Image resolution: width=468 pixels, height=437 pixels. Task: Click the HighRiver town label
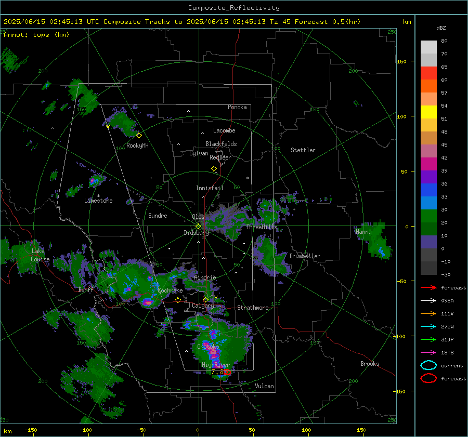click(x=216, y=365)
